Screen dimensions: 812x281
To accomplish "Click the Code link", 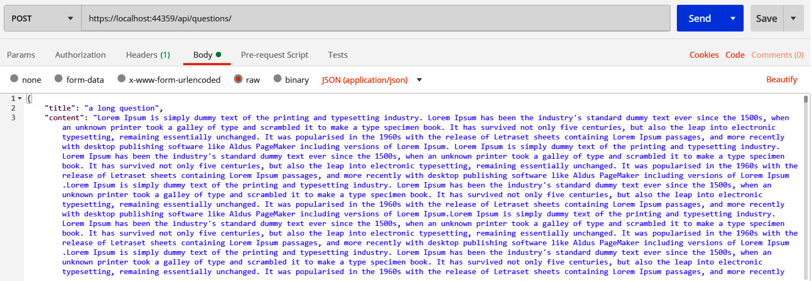I will [x=735, y=55].
